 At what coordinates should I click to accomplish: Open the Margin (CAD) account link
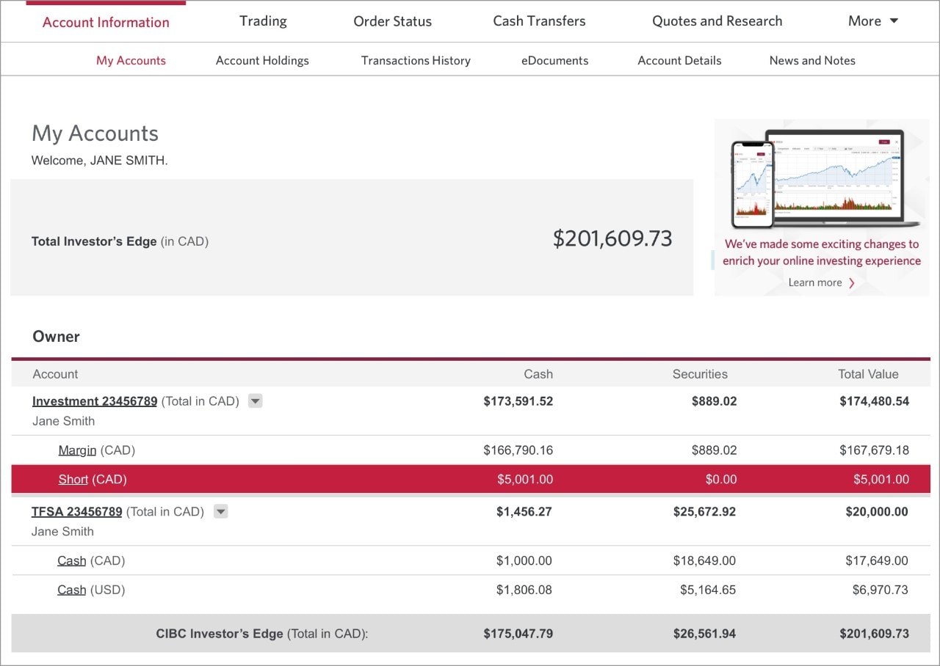[77, 450]
